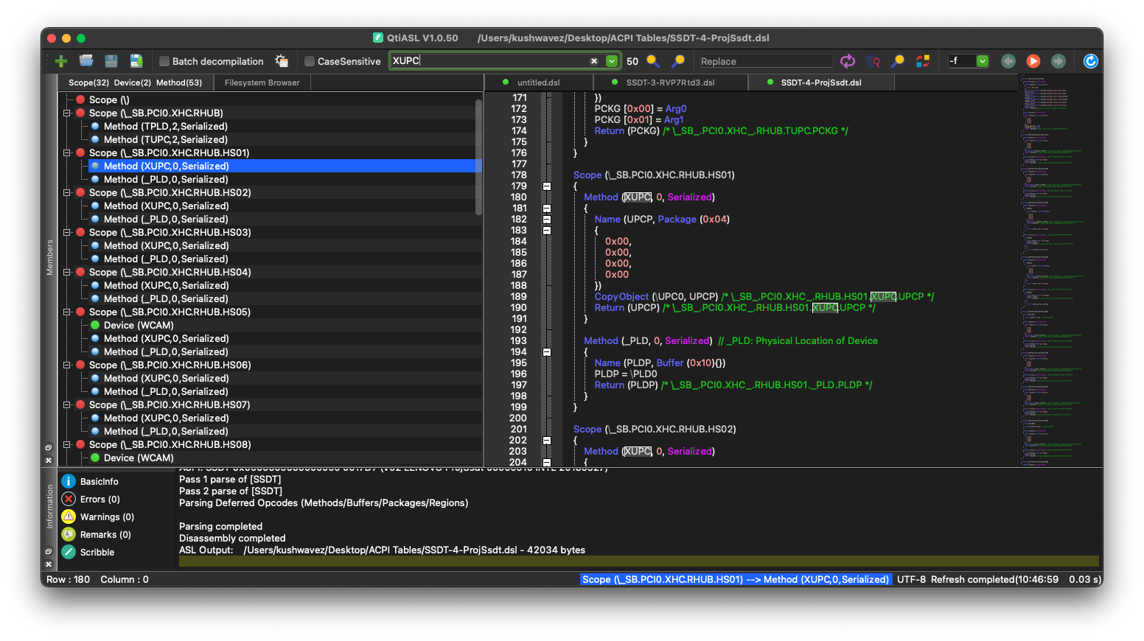Viewport: 1144px width, 641px height.
Task: Click the magnifier icon right of Replace field
Action: [x=898, y=61]
